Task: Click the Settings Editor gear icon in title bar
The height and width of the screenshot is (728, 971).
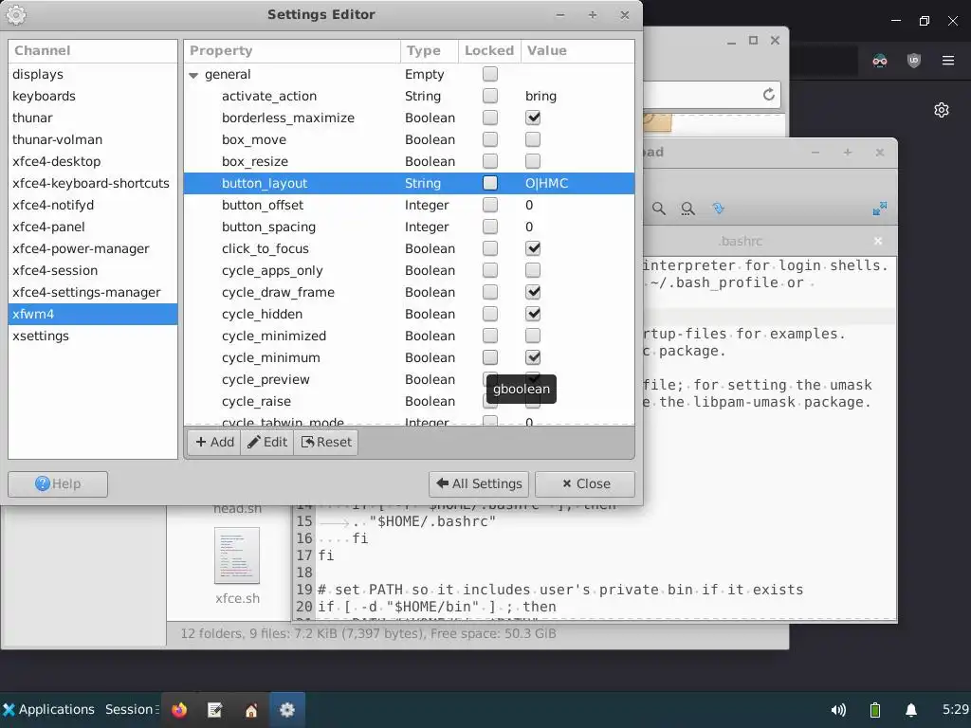Action: pos(16,15)
